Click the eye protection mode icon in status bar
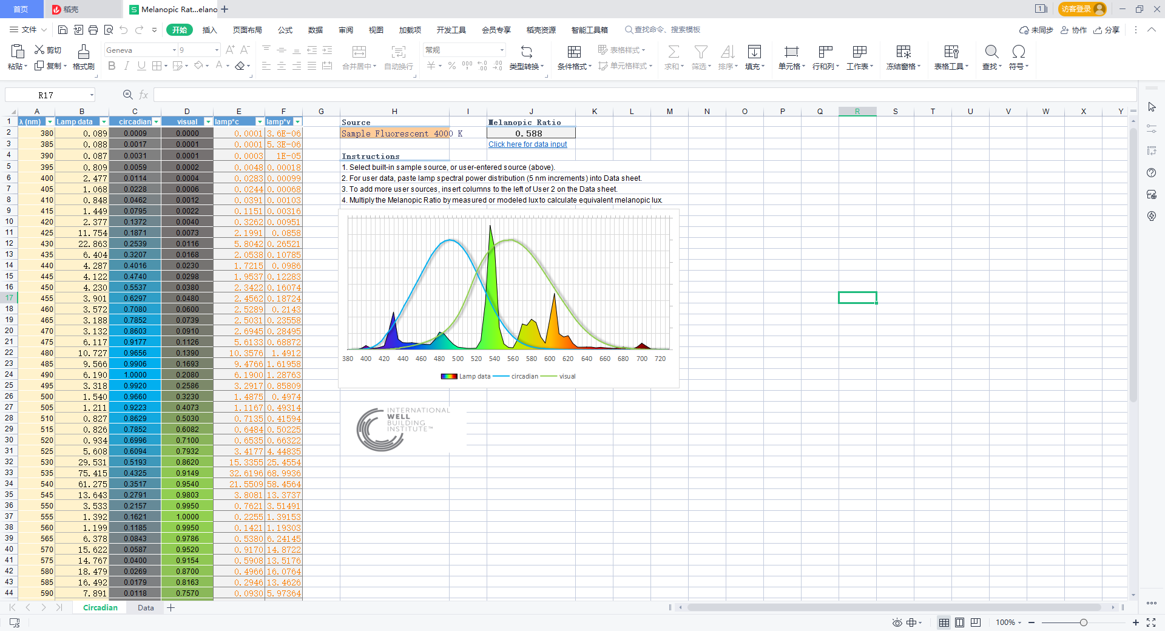This screenshot has height=631, width=1165. (897, 623)
